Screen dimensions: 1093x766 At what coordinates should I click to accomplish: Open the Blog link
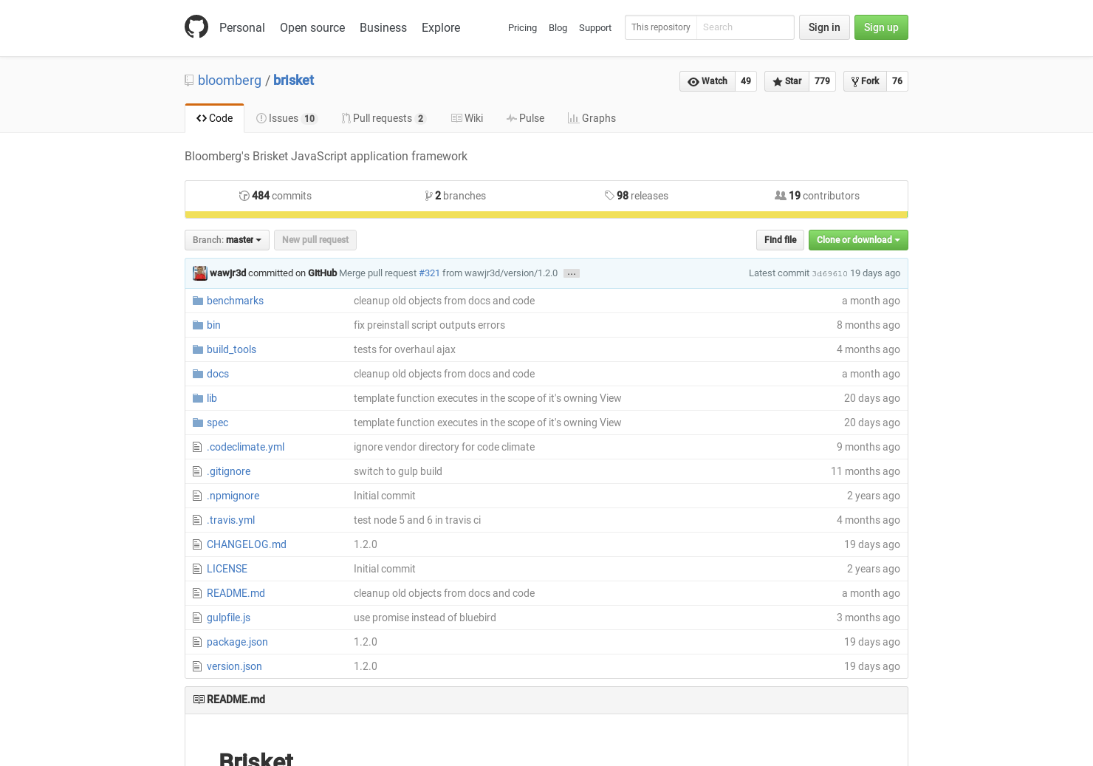[558, 28]
